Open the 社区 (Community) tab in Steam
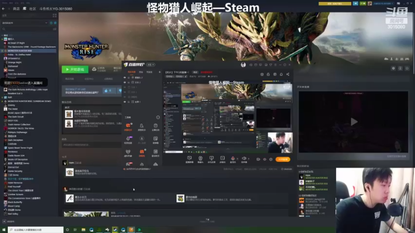This screenshot has height=233, width=415. (x=33, y=9)
